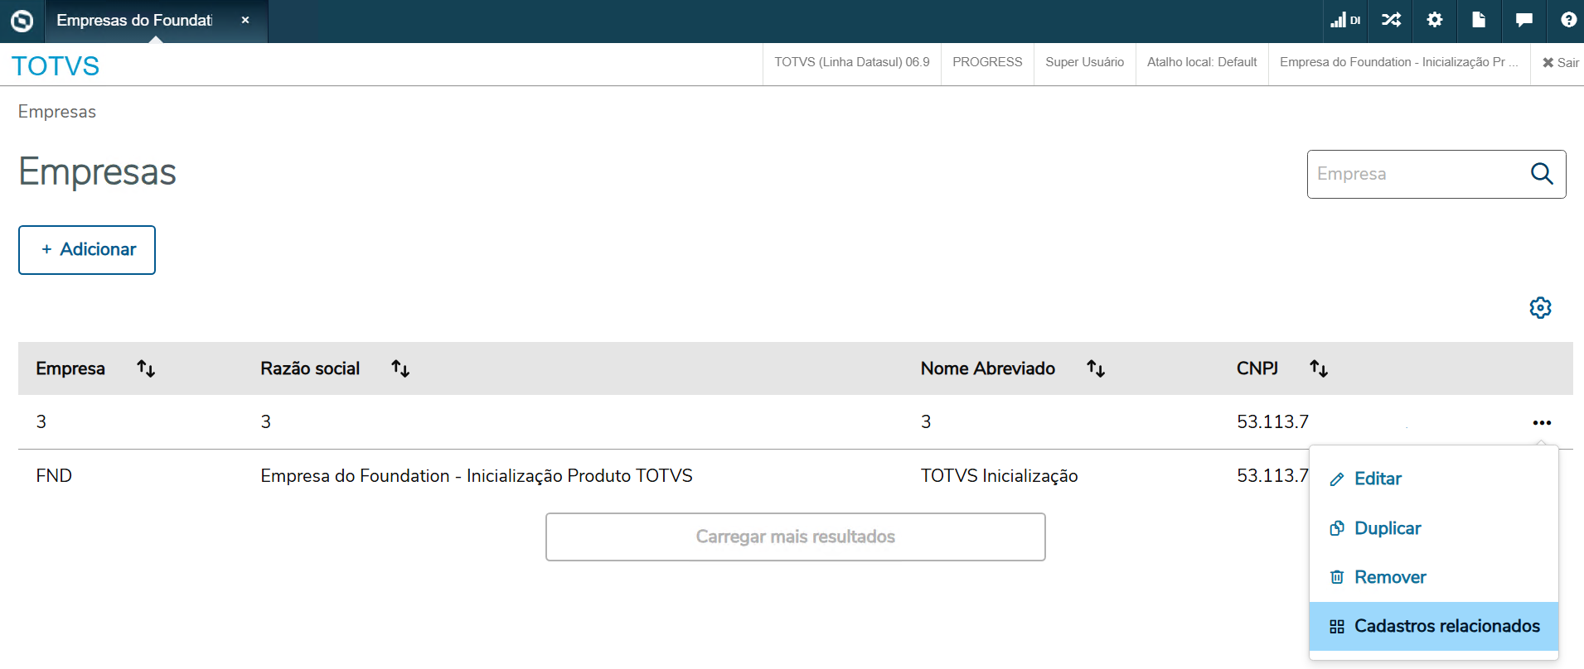Sort table by Nome Abreviado column
1584x669 pixels.
coord(1096,368)
